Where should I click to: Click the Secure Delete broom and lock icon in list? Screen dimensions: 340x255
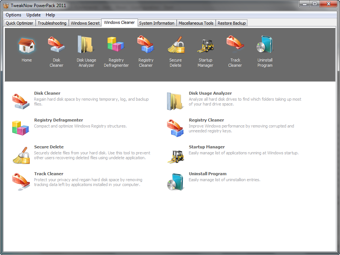[21, 155]
